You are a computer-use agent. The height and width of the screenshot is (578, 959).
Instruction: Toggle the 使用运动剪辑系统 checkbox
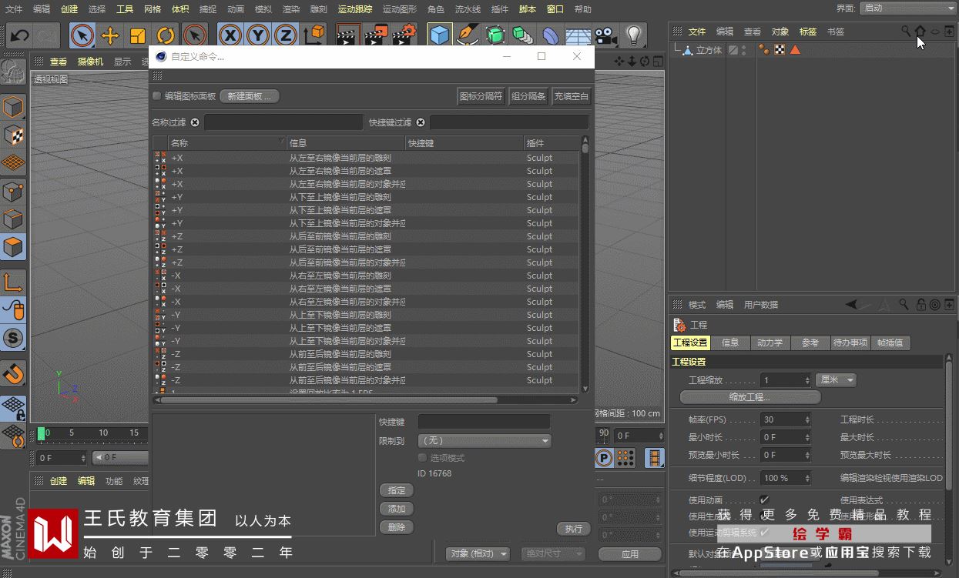(765, 532)
